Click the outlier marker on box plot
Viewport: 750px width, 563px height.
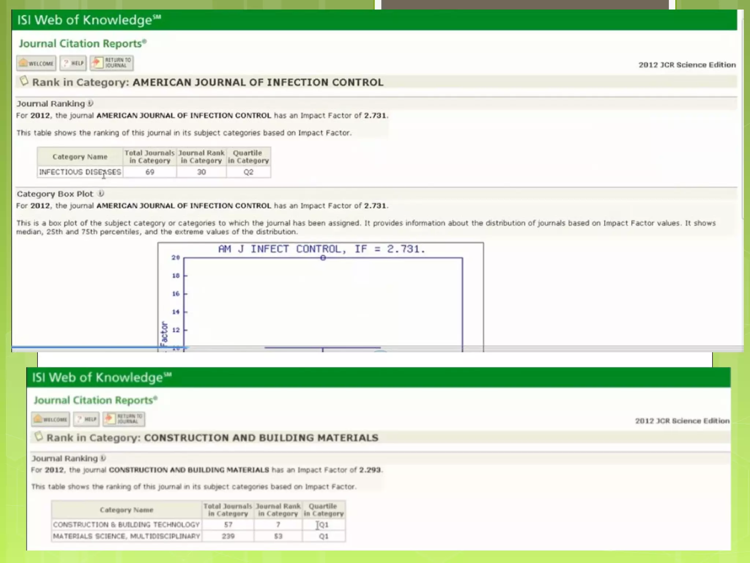(323, 258)
